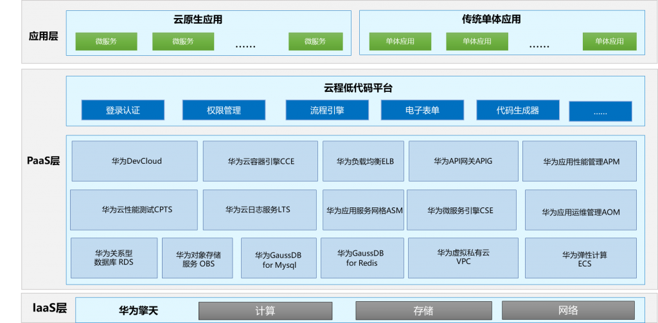
Task: Select the 华为云日志服务LTS box
Action: pyautogui.click(x=260, y=210)
